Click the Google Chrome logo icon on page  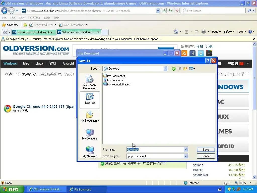(8, 109)
